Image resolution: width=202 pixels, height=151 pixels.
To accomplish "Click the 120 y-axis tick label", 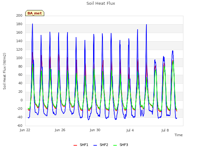I will (19, 49).
